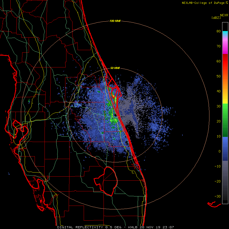Image resolution: width=229 pixels, height=229 pixels.
Task: Click the NEXR label above color bar
Action: tap(224, 15)
